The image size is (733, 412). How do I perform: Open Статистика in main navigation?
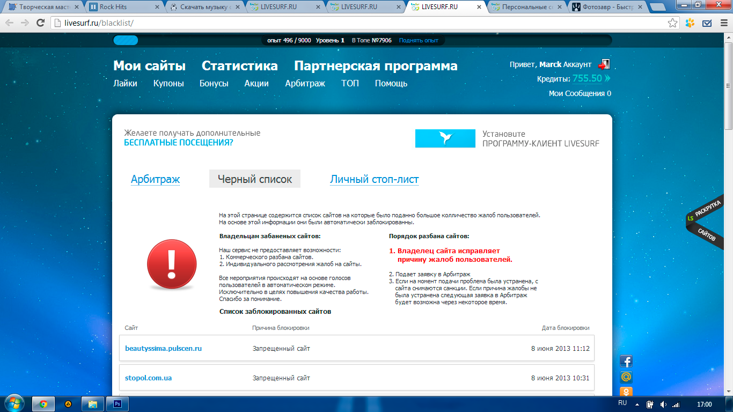240,66
